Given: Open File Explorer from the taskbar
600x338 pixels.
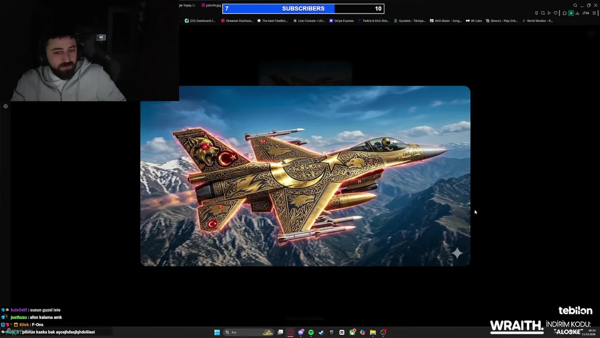Looking at the screenshot, I should tap(373, 332).
